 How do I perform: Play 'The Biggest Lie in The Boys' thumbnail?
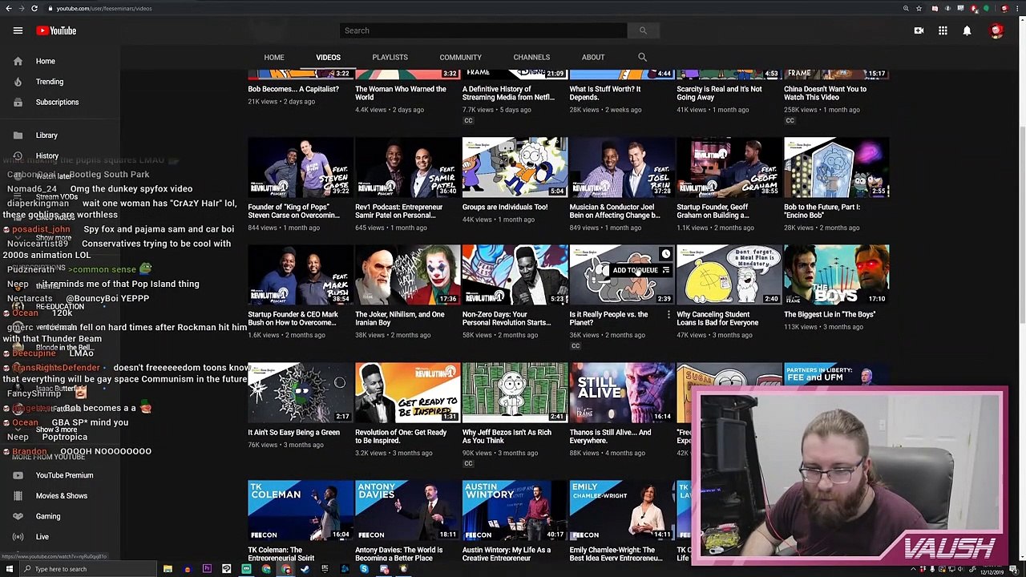coord(836,275)
